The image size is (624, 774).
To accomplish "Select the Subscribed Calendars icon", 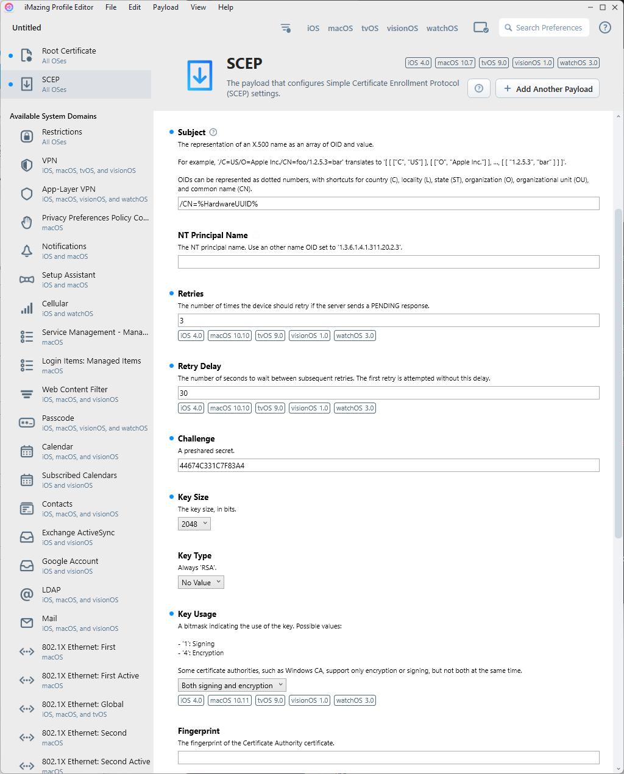I will pyautogui.click(x=27, y=480).
